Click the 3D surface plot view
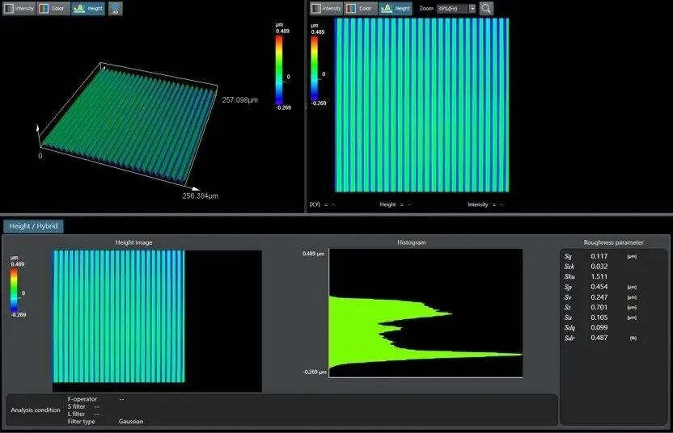 [127, 124]
